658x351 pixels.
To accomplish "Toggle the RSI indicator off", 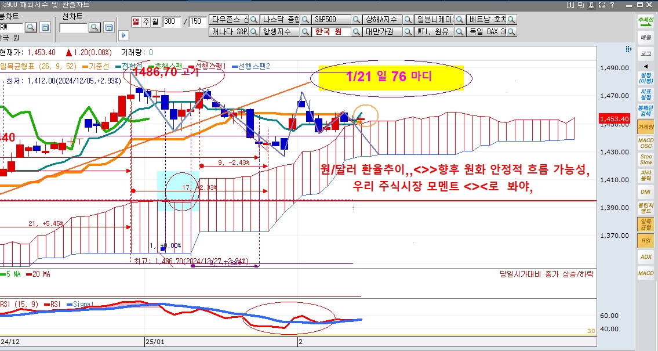I will click(x=645, y=240).
